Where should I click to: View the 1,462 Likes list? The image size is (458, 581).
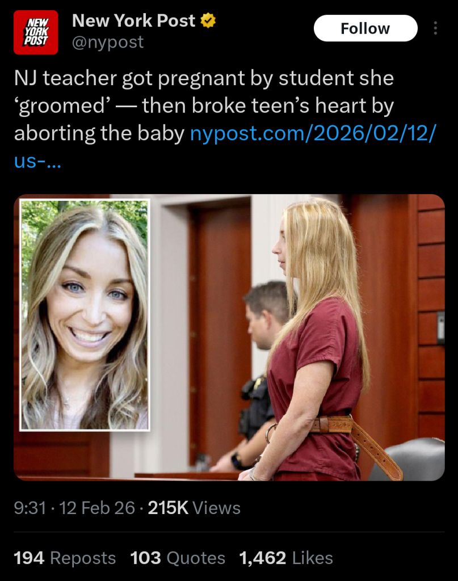pos(286,558)
